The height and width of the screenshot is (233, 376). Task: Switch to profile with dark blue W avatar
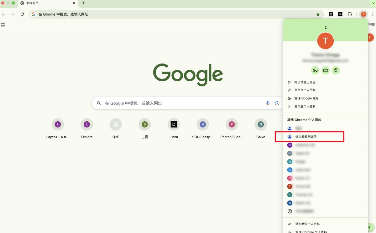326,203
